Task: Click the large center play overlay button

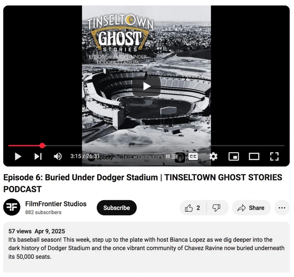Action: pyautogui.click(x=146, y=86)
